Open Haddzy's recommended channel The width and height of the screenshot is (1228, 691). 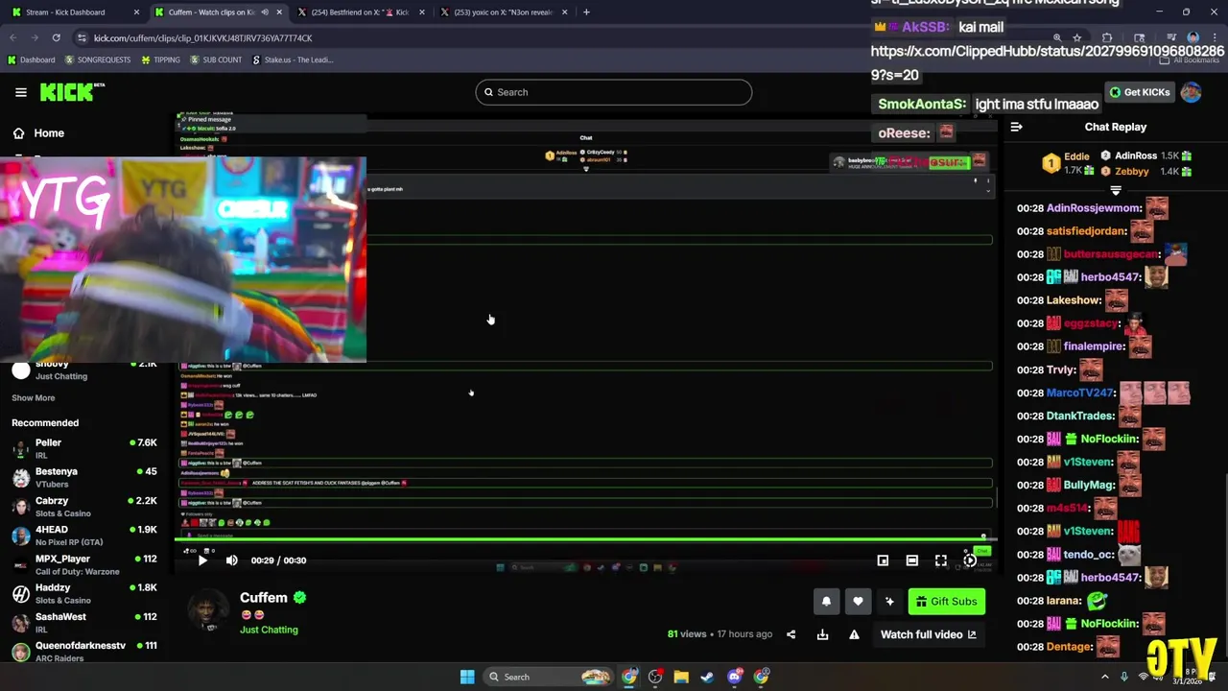[84, 593]
